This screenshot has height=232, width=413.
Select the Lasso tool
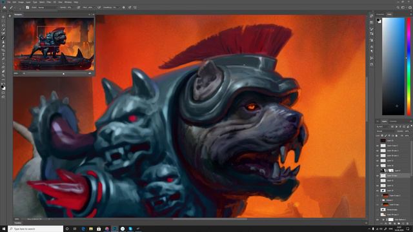(x=3, y=25)
